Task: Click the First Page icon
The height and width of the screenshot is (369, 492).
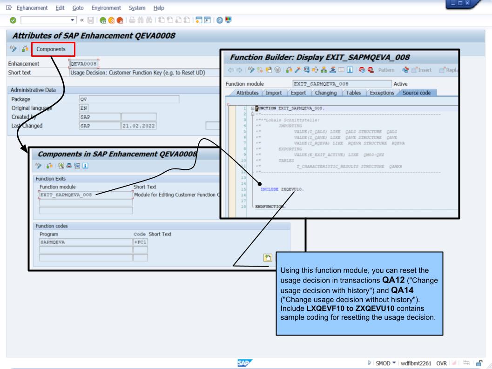Action: pyautogui.click(x=161, y=20)
